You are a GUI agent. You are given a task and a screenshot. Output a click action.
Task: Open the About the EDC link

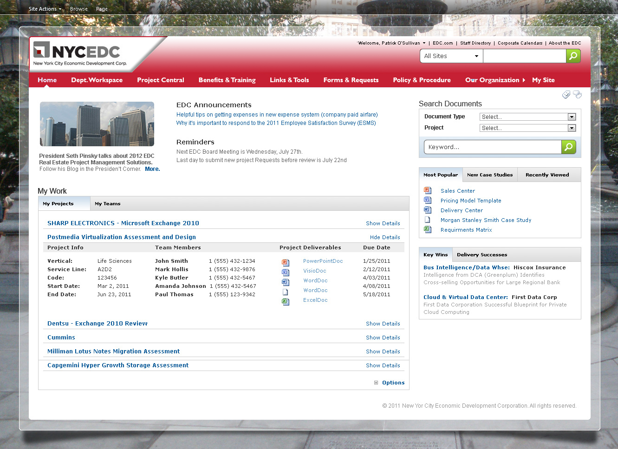point(565,43)
